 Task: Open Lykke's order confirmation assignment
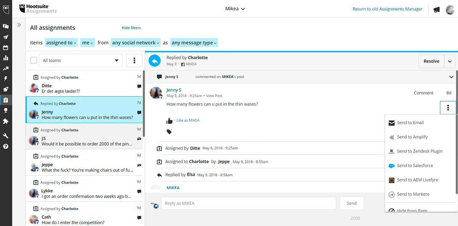(84, 189)
